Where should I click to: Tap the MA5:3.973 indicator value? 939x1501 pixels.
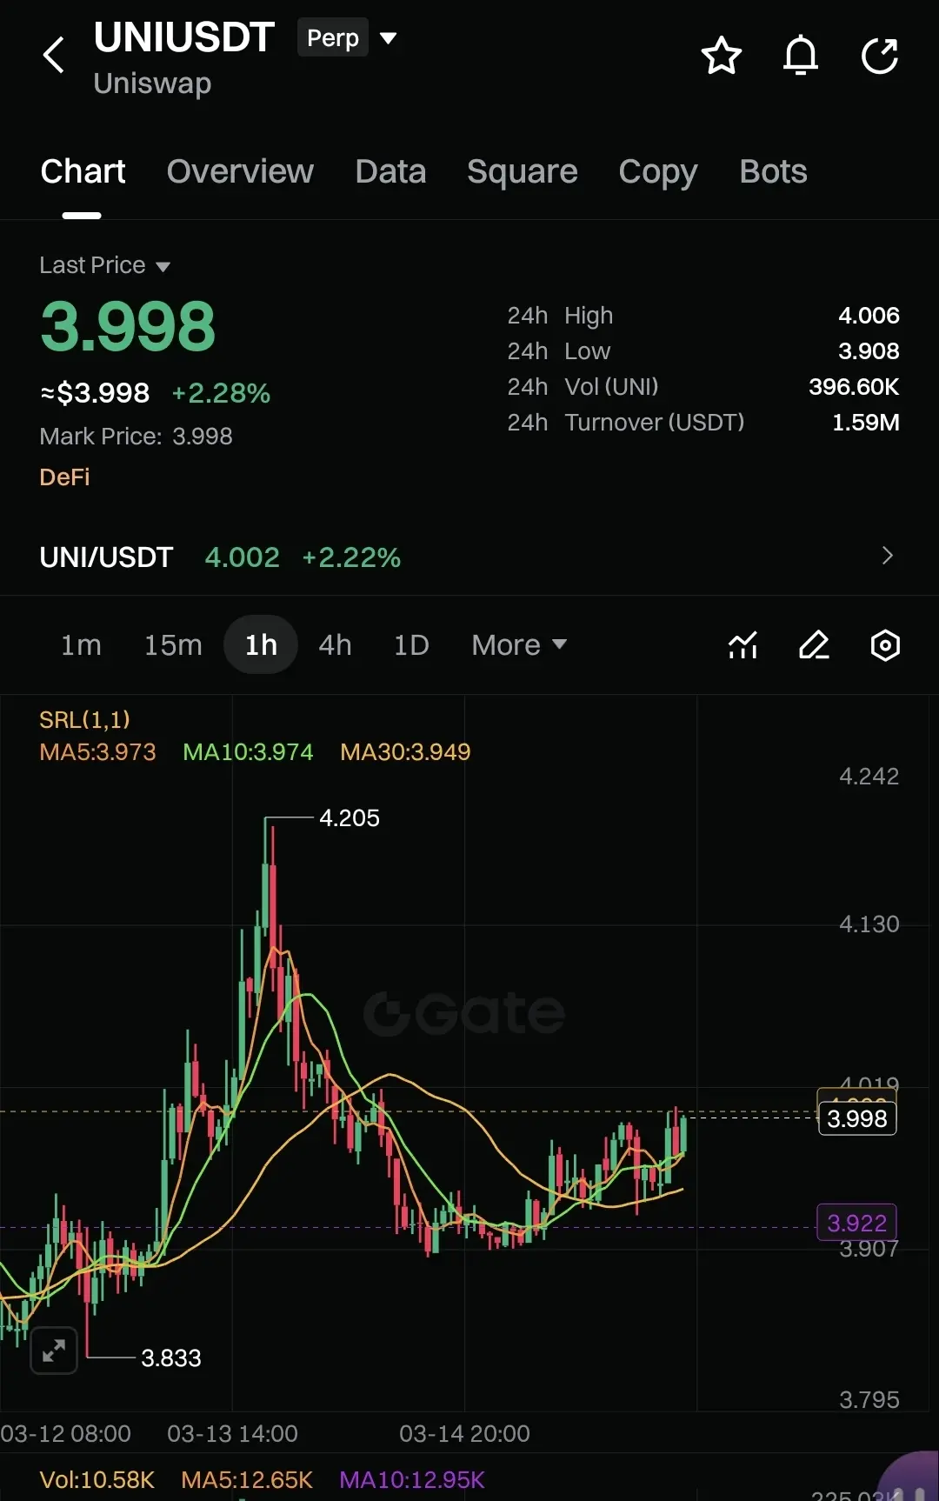(x=97, y=752)
